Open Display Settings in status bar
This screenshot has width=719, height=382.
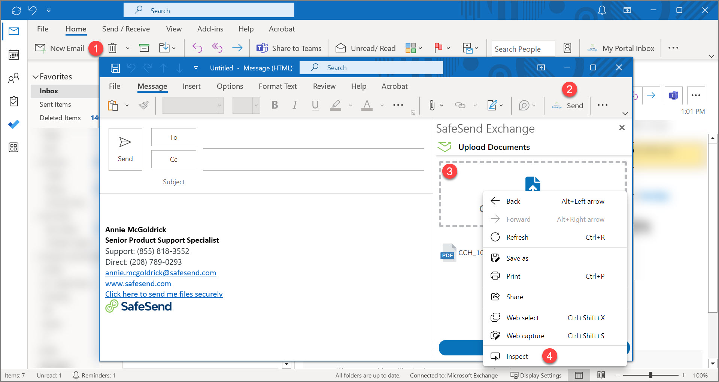point(536,375)
